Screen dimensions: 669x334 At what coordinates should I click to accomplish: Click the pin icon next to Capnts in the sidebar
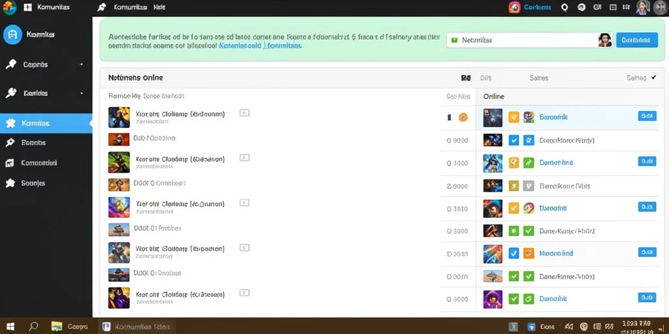pos(10,65)
